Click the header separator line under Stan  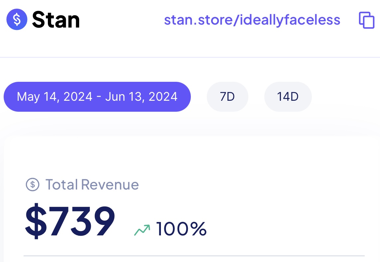tap(190, 57)
